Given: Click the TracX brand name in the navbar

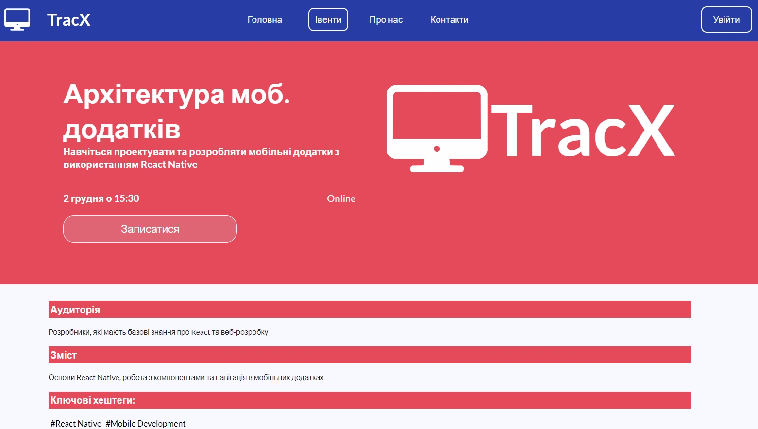Looking at the screenshot, I should (x=68, y=19).
